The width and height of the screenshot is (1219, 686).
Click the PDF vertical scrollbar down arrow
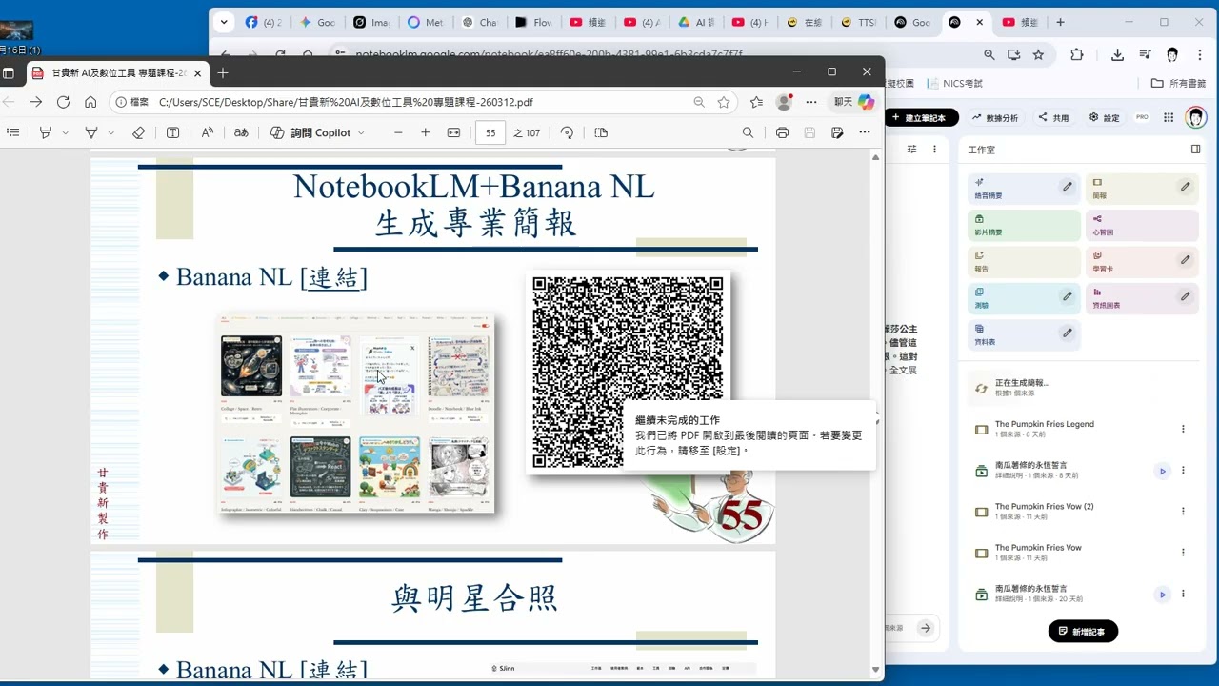pyautogui.click(x=875, y=670)
